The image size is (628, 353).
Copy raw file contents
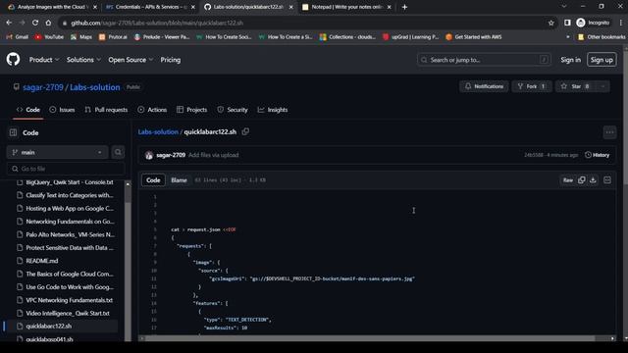pos(582,180)
